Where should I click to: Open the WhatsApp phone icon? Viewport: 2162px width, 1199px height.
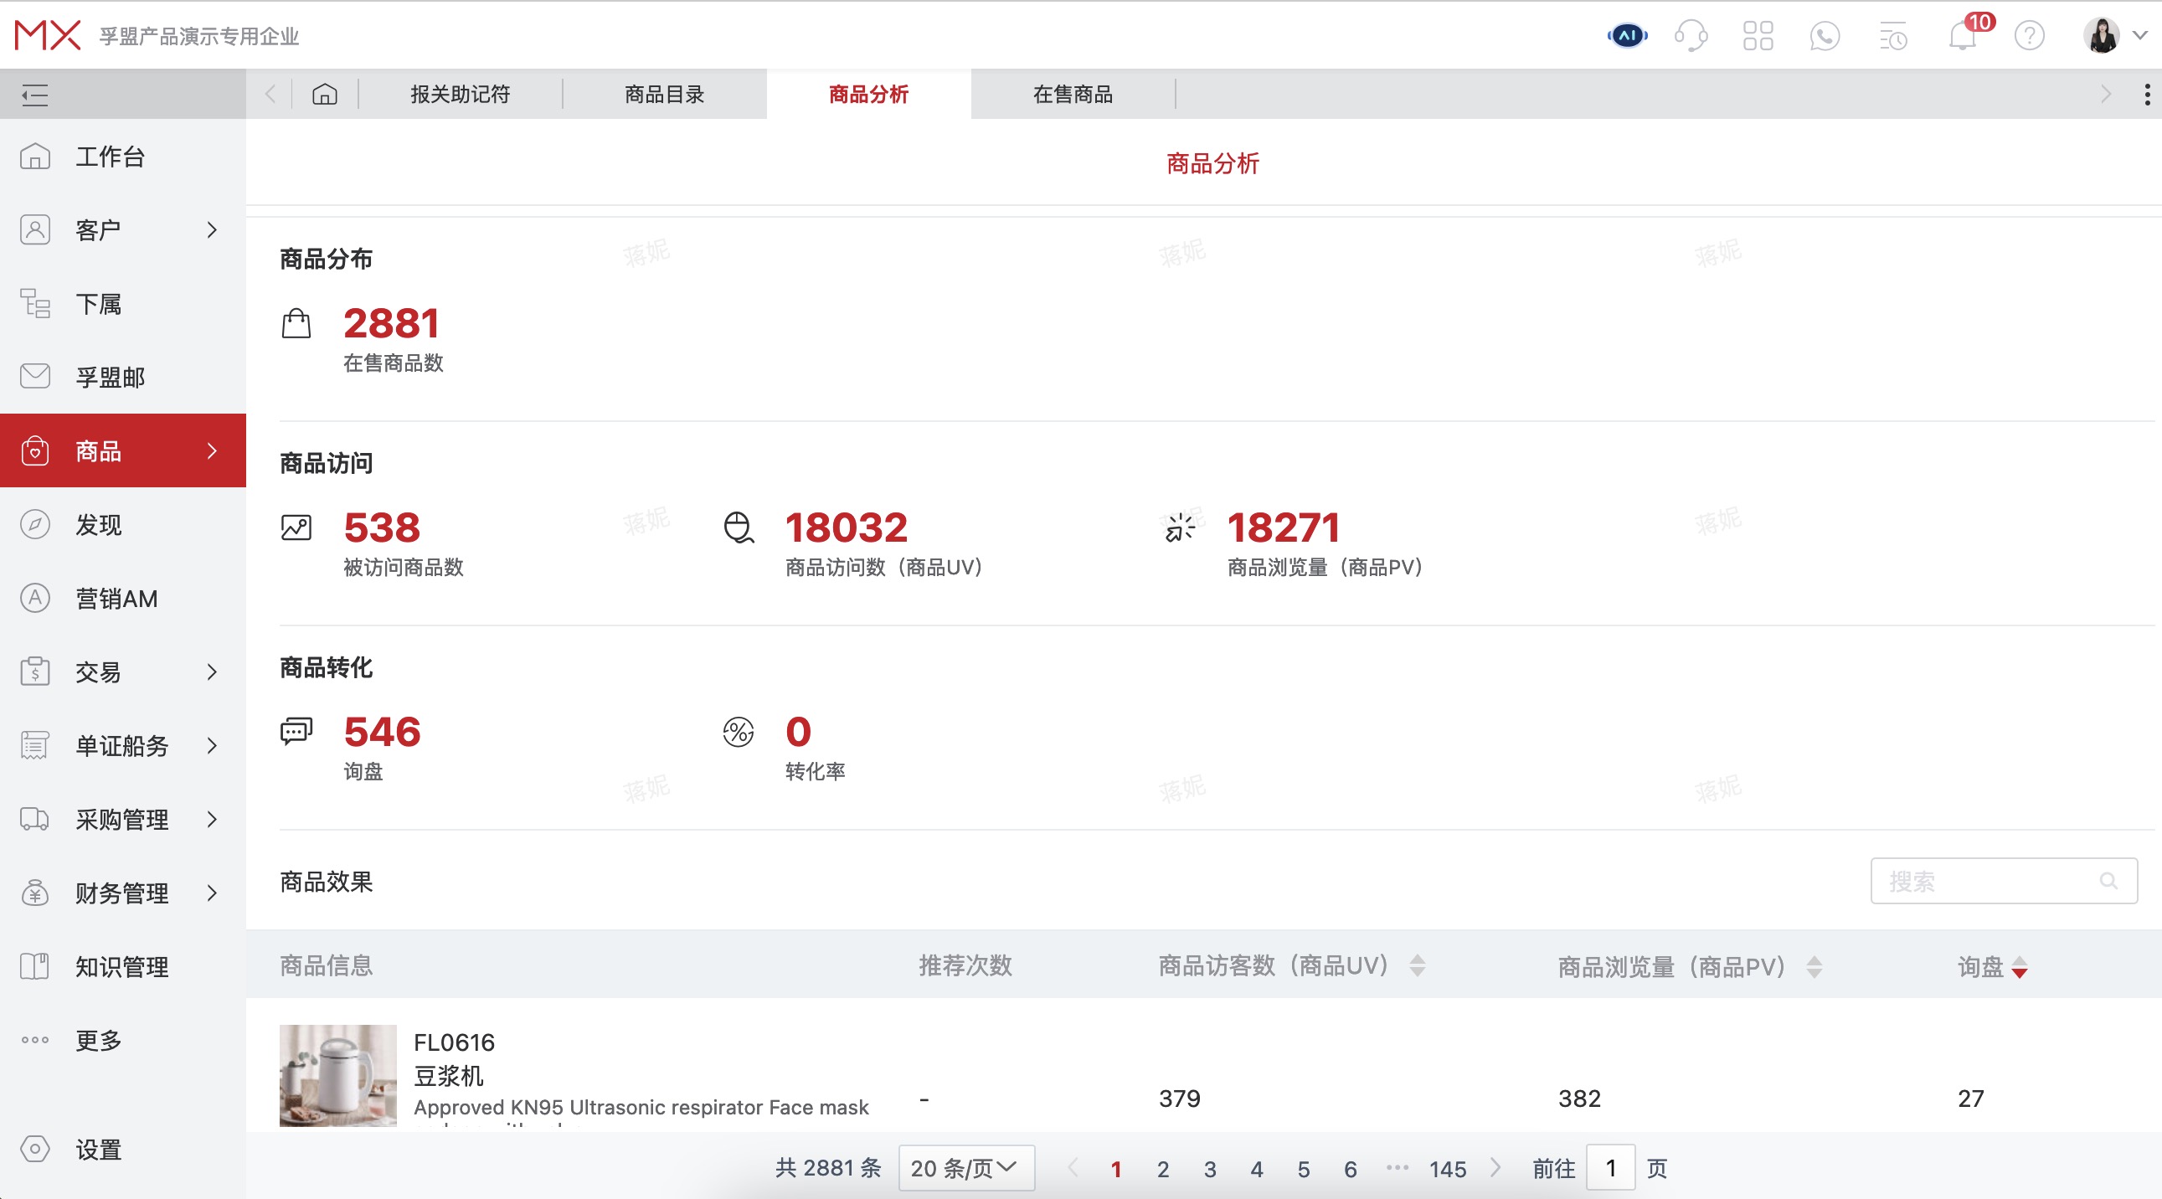pos(1825,35)
